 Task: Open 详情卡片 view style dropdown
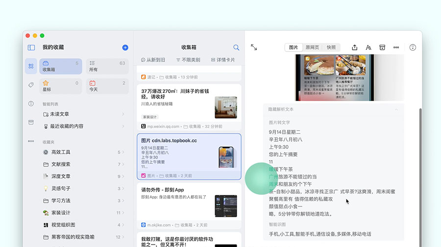223,60
